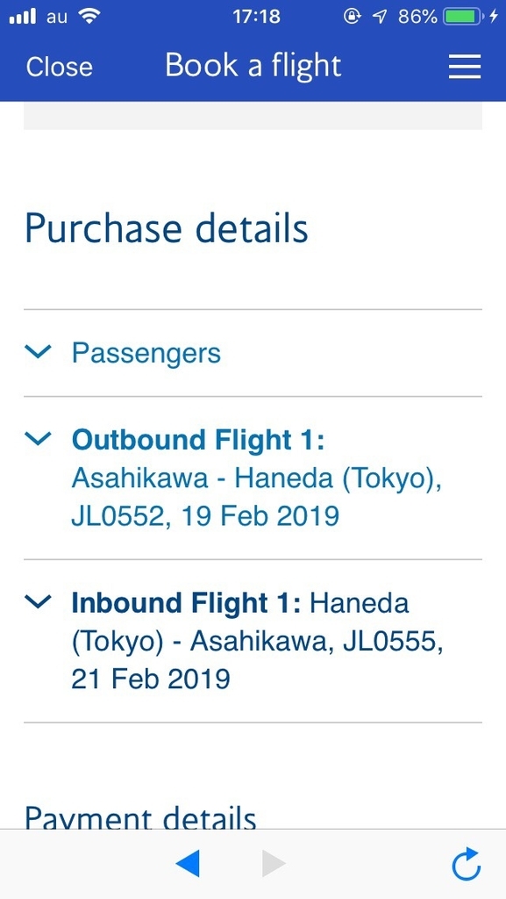The image size is (506, 899).
Task: Tap Close to exit booking
Action: (59, 67)
